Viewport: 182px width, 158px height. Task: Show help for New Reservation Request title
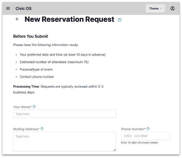[120, 20]
